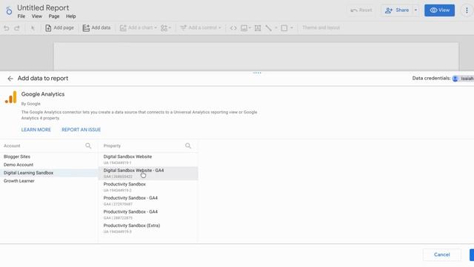
Task: Select the Productivity Sandbox UA property
Action: pyautogui.click(x=148, y=187)
